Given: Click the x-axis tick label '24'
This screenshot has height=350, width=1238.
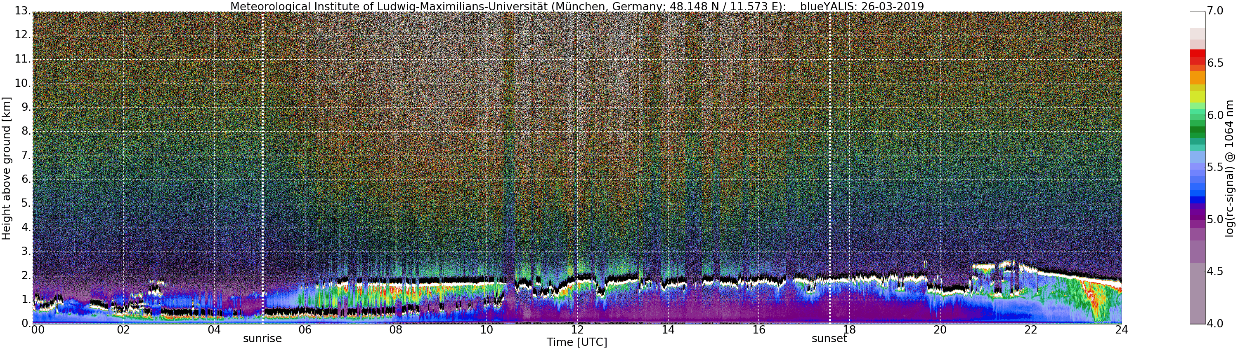Looking at the screenshot, I should tap(1122, 330).
